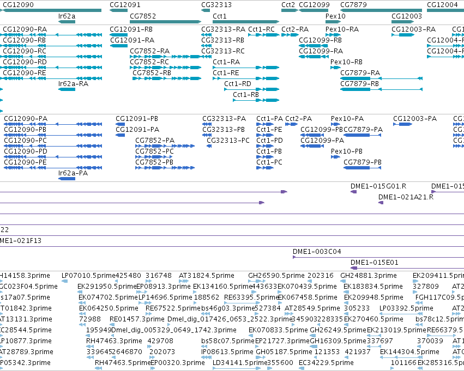Image resolution: width=464 pixels, height=371 pixels.
Task: Click EST Dmel_dig_005329_0649_1742.3prime
Action: (x=174, y=330)
